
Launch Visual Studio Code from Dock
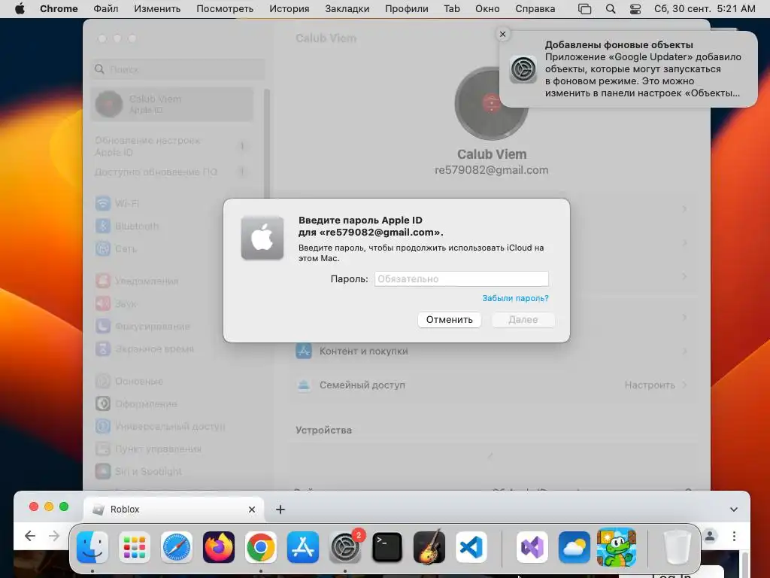471,547
